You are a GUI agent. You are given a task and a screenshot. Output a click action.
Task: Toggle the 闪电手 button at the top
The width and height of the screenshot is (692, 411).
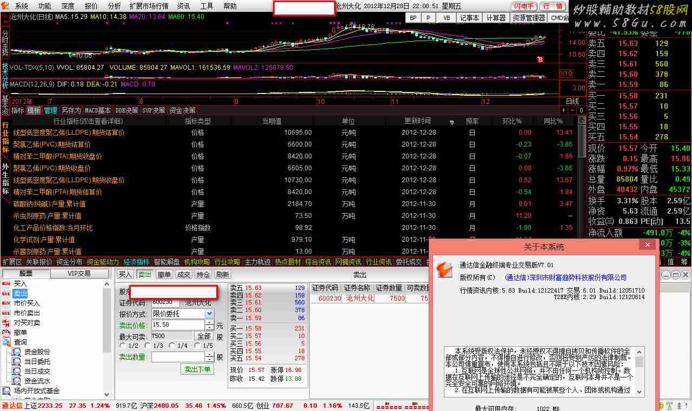(x=523, y=6)
